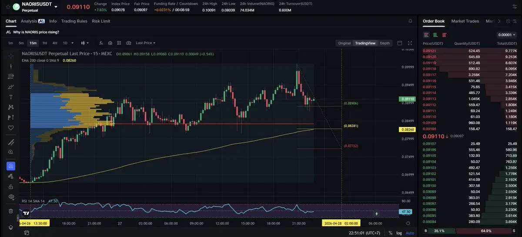Select the trend line drawing tool
The image size is (522, 237).
click(11, 66)
